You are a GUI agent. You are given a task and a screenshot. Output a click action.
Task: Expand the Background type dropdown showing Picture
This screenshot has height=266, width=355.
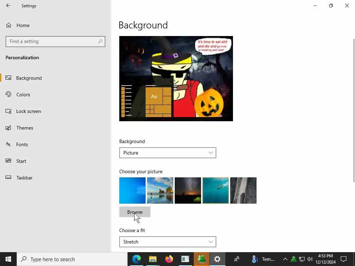tap(167, 153)
